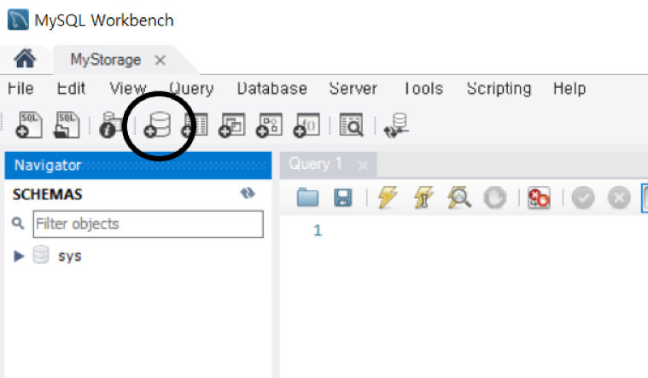Viewport: 648px width, 378px height.
Task: Stop the running query
Action: tap(494, 197)
